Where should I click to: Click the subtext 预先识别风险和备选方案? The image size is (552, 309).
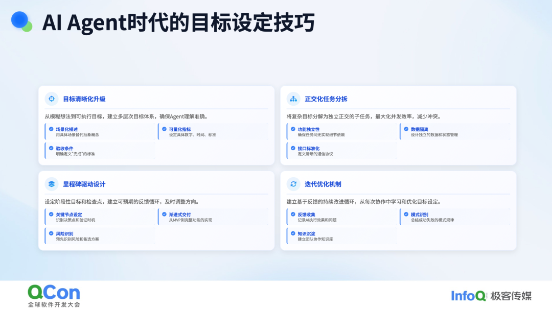[x=78, y=239]
